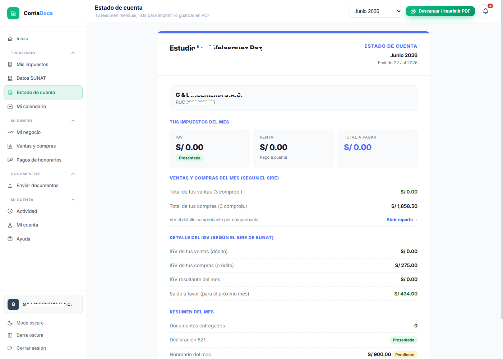Click the S/ 1,858.50 compras total
Image resolution: width=503 pixels, height=359 pixels.
[404, 206]
